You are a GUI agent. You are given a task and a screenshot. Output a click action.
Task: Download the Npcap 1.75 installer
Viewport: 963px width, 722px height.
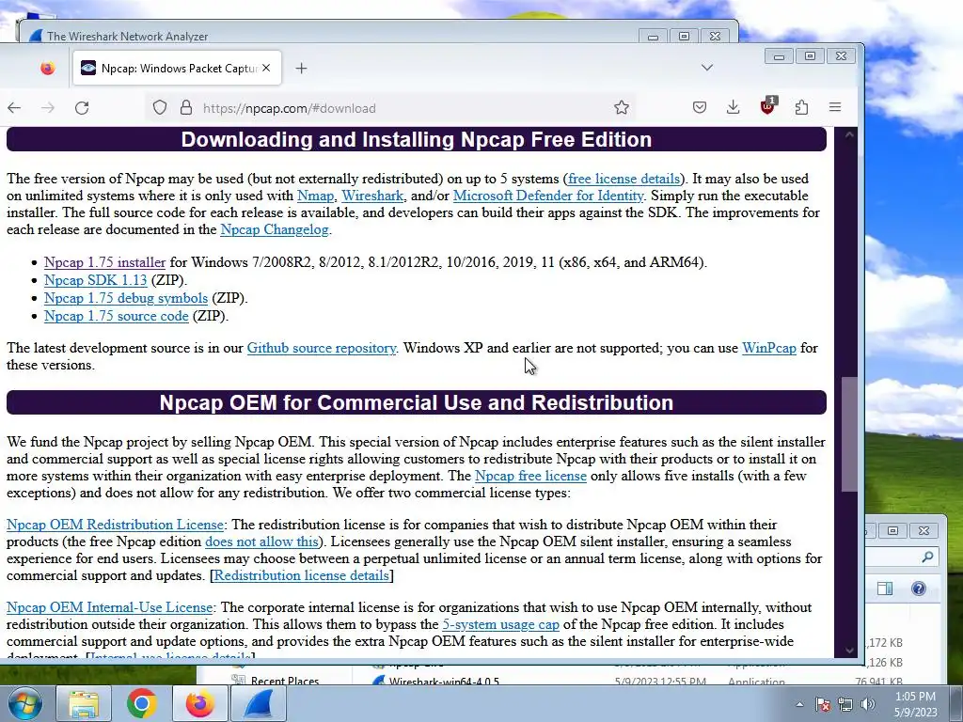tap(105, 263)
